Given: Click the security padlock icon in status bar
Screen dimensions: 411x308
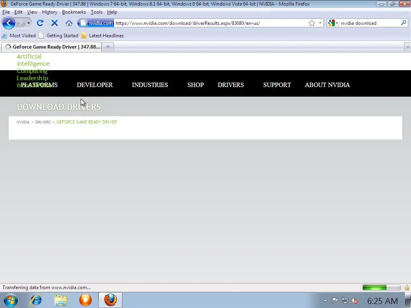Looking at the screenshot, I should pos(407,288).
